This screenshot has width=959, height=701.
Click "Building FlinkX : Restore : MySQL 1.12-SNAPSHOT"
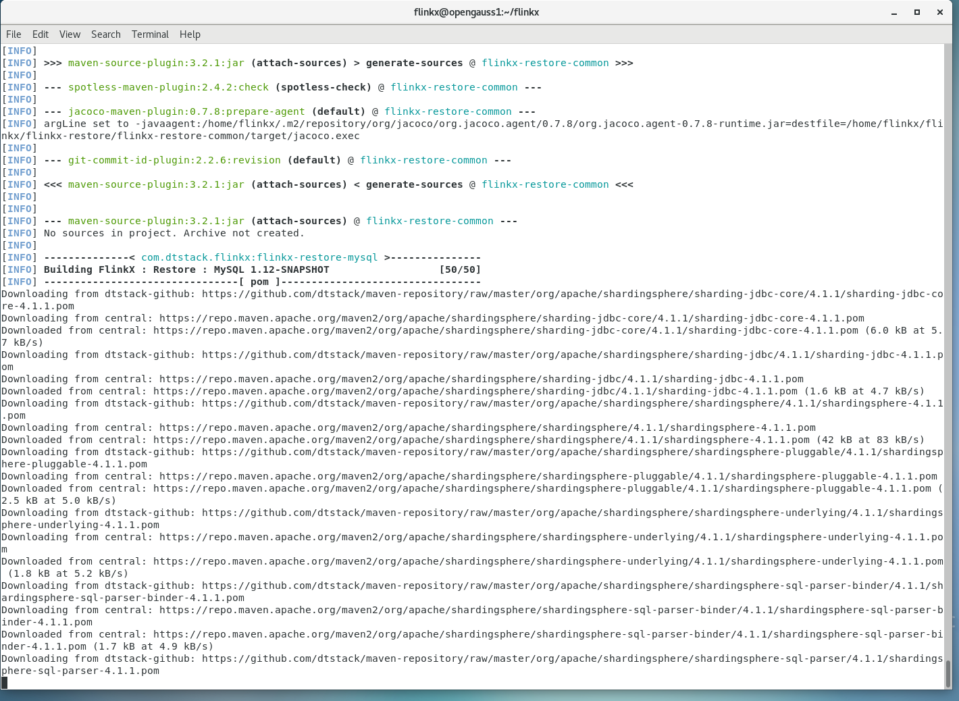pyautogui.click(x=186, y=269)
